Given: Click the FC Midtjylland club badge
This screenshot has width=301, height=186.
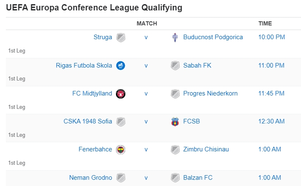Looking at the screenshot, I should click(121, 93).
